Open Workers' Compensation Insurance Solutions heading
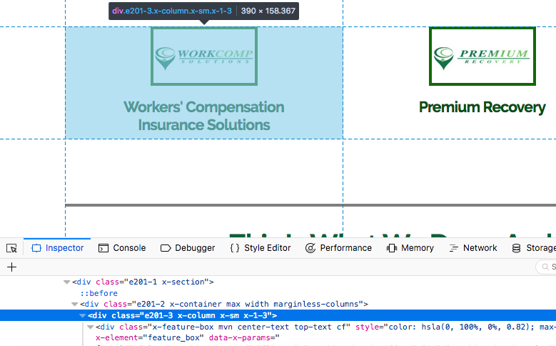The image size is (556, 346). point(204,116)
